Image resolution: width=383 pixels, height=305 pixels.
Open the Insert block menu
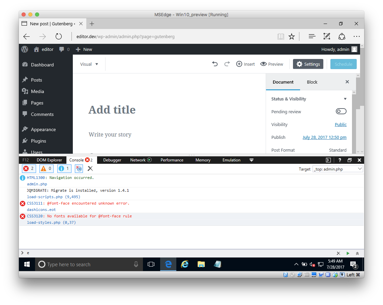pos(245,64)
